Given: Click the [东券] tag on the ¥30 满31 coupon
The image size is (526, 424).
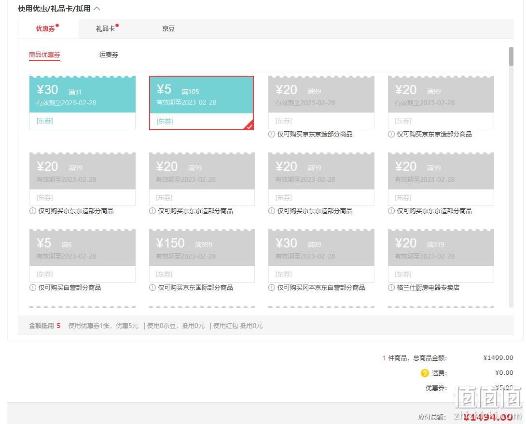Looking at the screenshot, I should [x=44, y=121].
